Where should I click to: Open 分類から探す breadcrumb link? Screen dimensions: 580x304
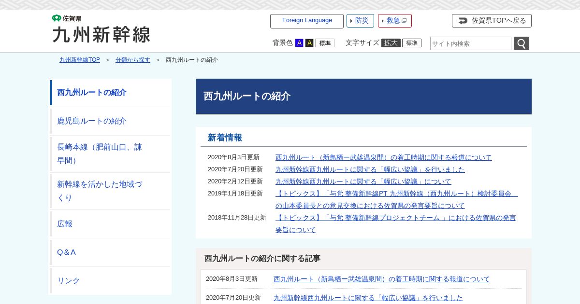tap(133, 60)
